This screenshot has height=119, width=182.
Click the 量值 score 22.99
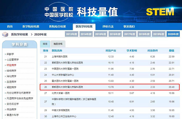[172, 57]
